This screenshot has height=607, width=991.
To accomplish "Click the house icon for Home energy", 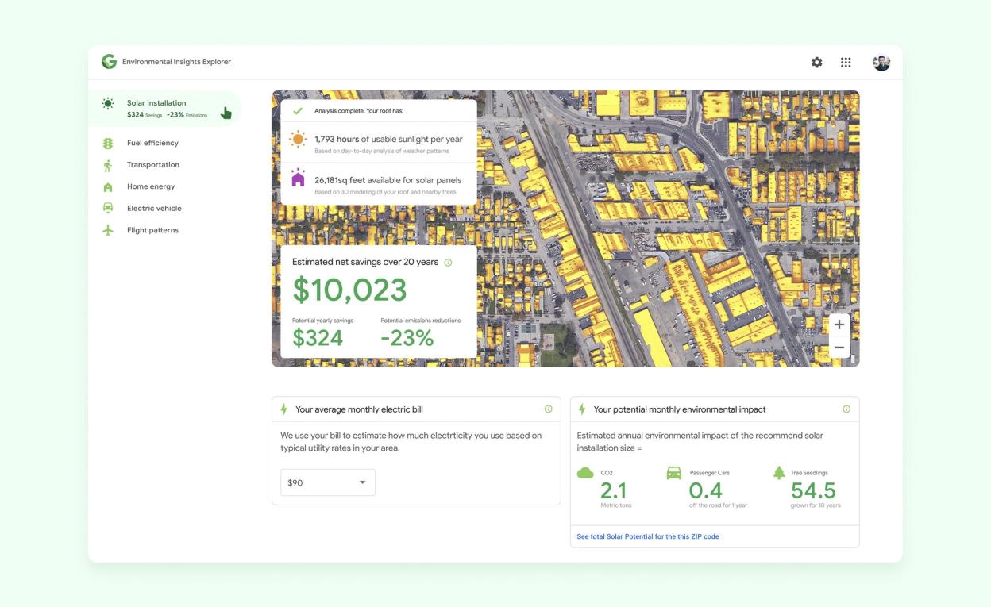I will tap(108, 187).
